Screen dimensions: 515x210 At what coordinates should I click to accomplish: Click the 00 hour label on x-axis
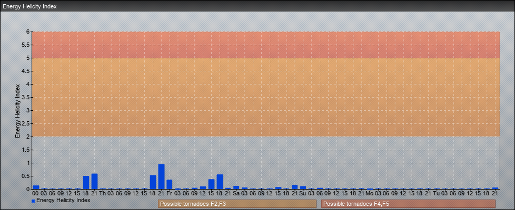pos(36,193)
